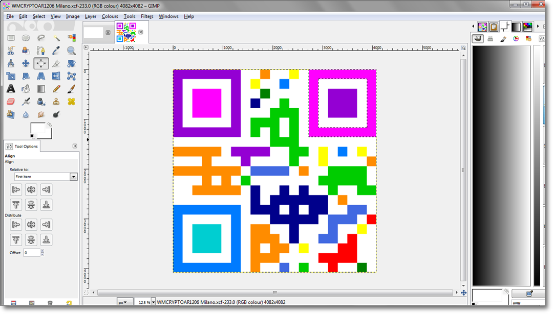Choose the Free Select lasso tool
This screenshot has height=314, width=553.
tap(41, 38)
